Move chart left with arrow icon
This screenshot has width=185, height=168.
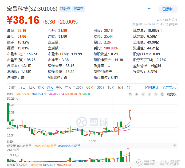(149, 94)
